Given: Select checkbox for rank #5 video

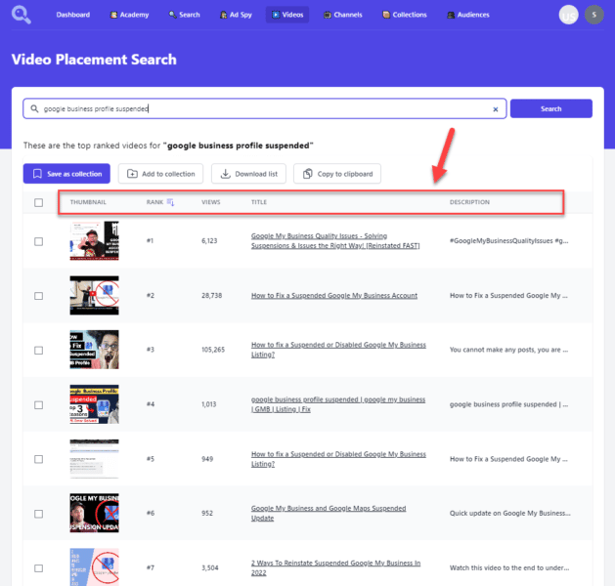Looking at the screenshot, I should point(39,458).
